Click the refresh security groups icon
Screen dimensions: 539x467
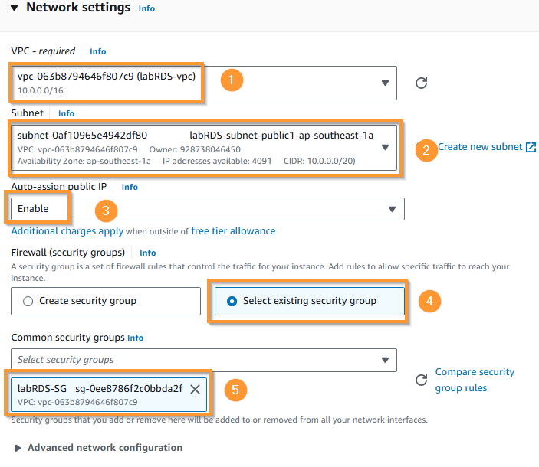pos(420,380)
